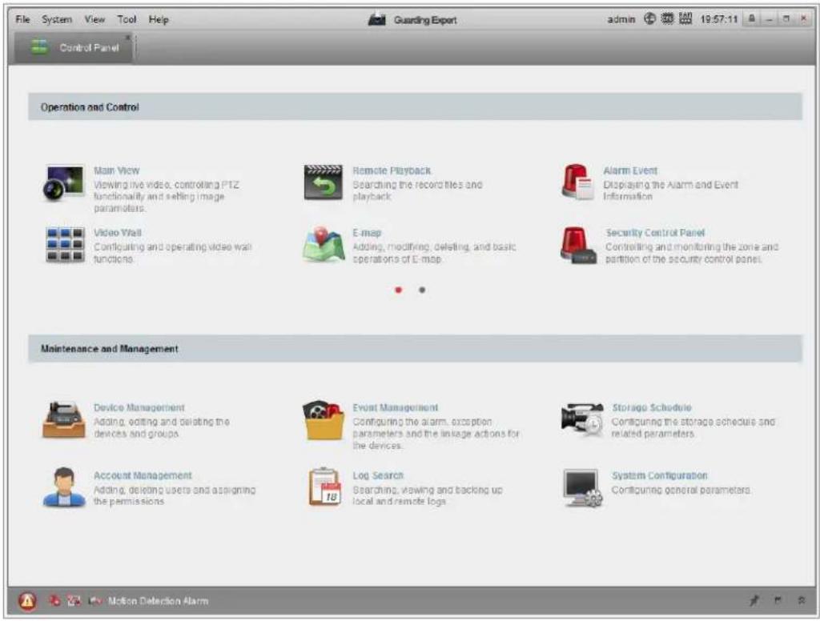Click the Motion Detection Alarm text
The height and width of the screenshot is (621, 820).
158,601
